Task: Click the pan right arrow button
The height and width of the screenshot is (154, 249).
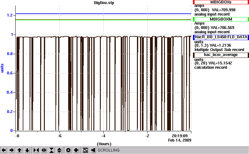Action: (x=12, y=150)
